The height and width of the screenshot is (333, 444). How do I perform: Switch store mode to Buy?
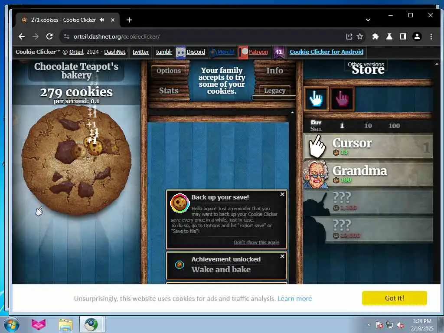click(316, 122)
